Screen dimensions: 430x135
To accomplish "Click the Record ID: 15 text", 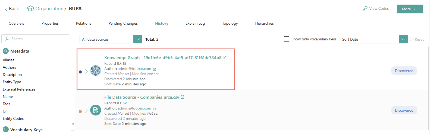I will 115,63.
